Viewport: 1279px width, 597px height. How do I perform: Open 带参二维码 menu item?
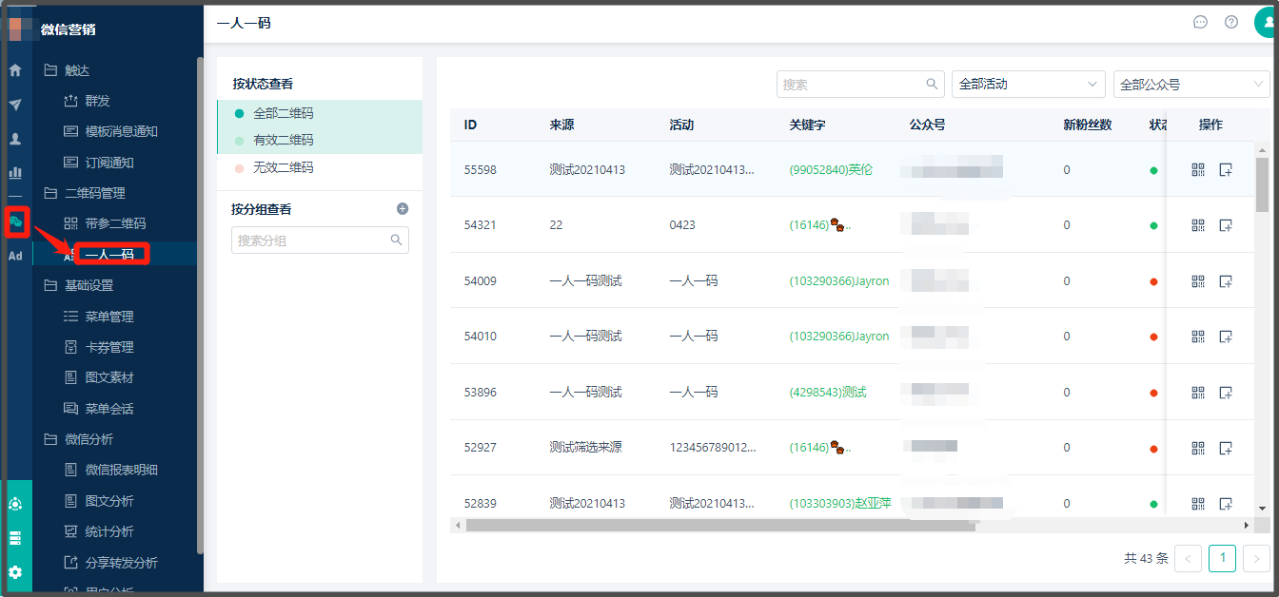coord(114,223)
